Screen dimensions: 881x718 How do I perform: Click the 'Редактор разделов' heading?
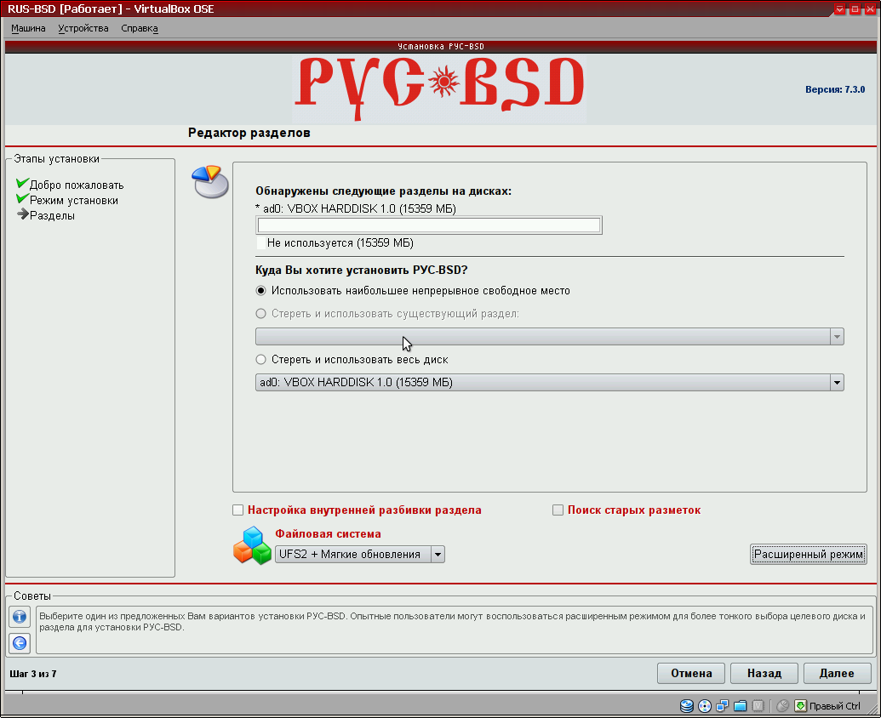coord(249,133)
